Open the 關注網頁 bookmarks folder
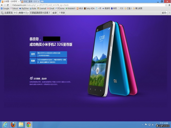This screenshot has width=171, height=128. click(x=138, y=8)
